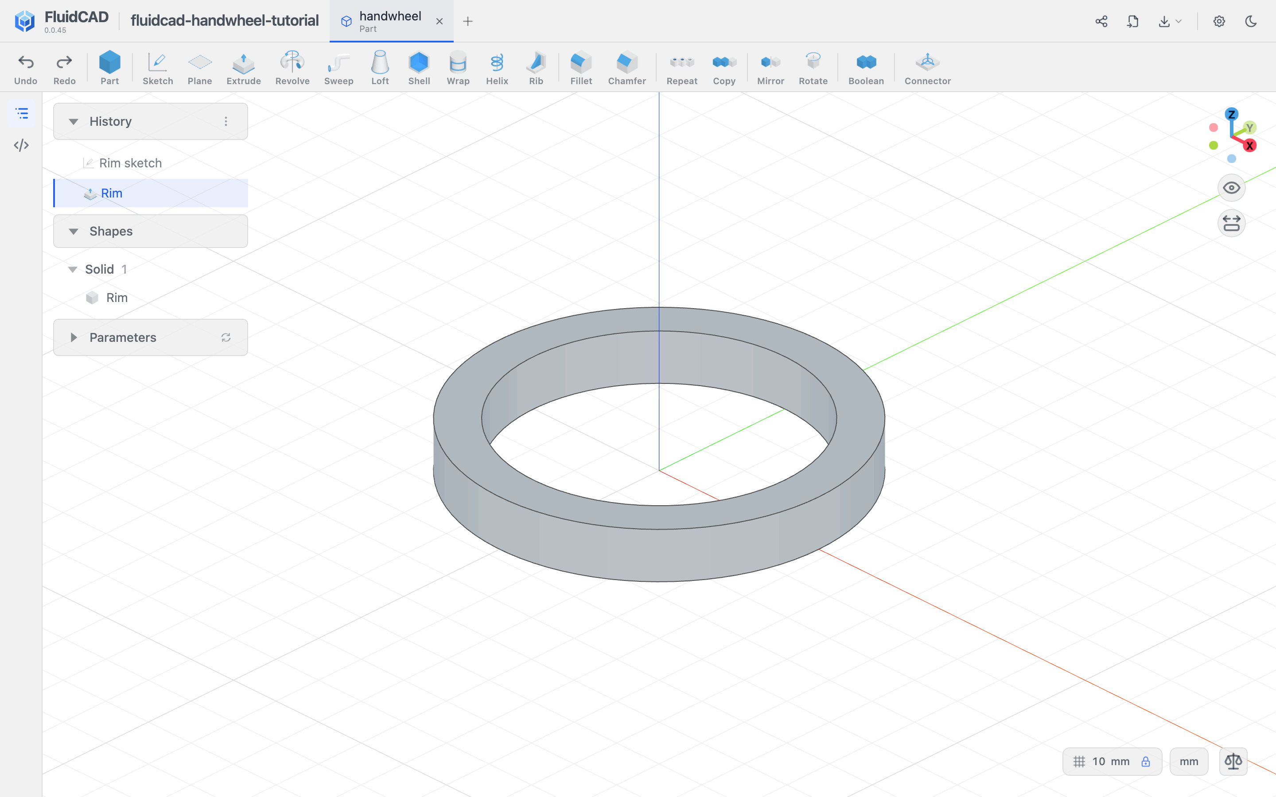This screenshot has width=1276, height=797.
Task: Select the Loft tool
Action: pyautogui.click(x=380, y=68)
